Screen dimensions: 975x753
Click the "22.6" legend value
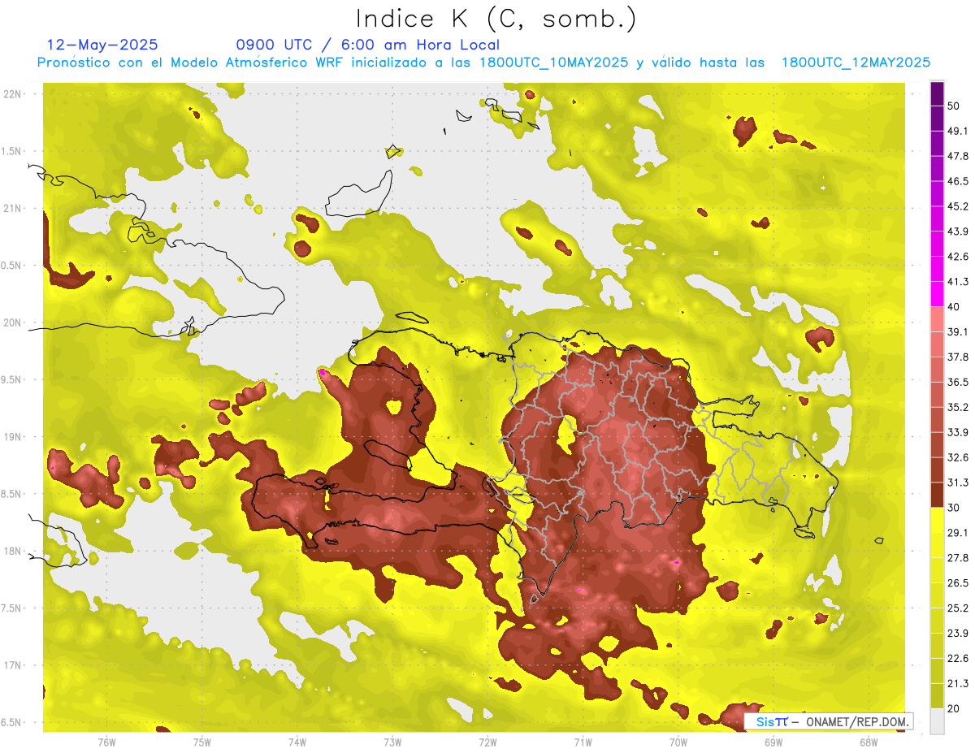pyautogui.click(x=957, y=659)
